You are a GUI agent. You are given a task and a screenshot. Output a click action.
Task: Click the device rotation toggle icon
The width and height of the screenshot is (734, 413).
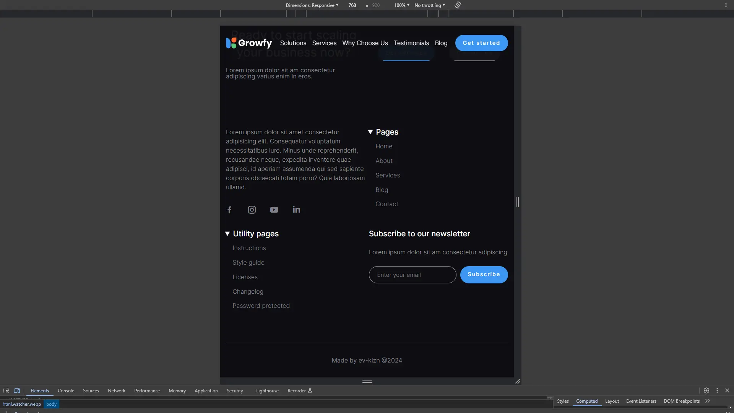pyautogui.click(x=458, y=5)
